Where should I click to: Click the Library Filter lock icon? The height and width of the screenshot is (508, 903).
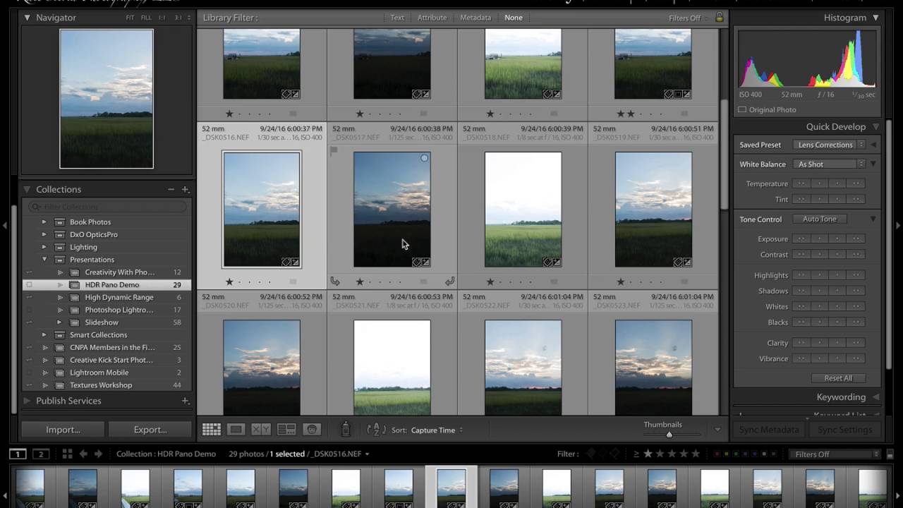pos(719,18)
